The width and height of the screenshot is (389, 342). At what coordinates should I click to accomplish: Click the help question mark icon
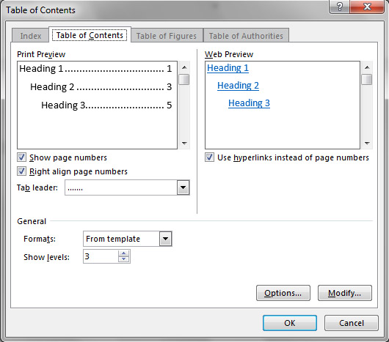point(339,7)
